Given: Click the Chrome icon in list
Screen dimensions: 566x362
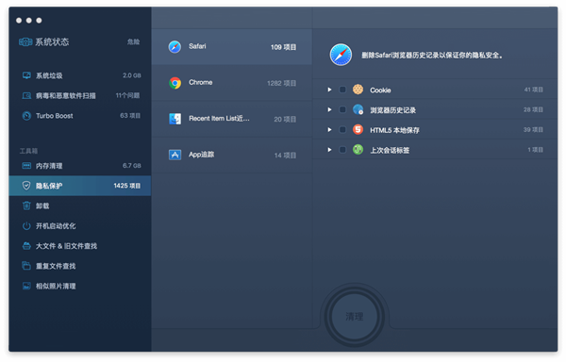Looking at the screenshot, I should 175,83.
